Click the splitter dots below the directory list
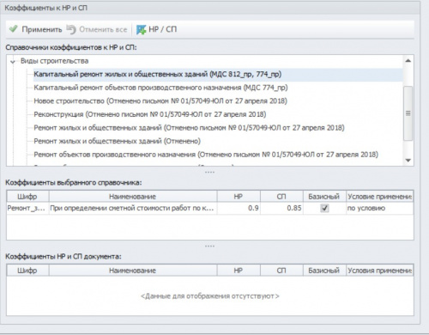Screen dimensions: 429x335 coord(209,173)
